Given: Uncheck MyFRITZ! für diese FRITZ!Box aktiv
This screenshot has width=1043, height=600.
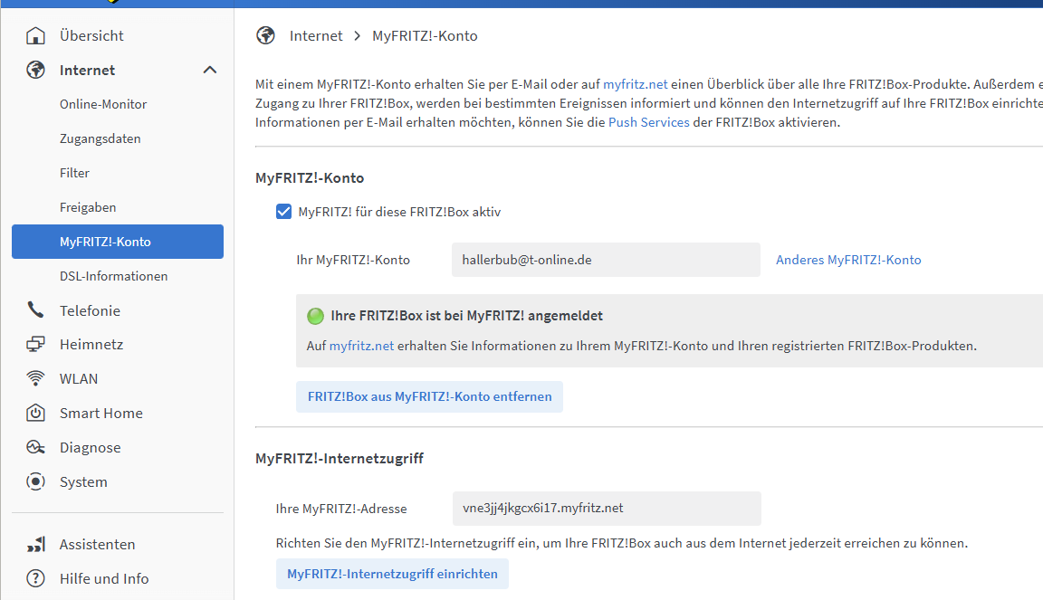Looking at the screenshot, I should click(283, 212).
